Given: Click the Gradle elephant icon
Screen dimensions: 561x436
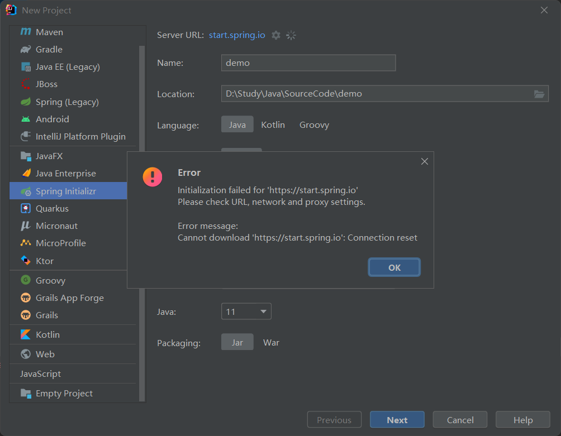Looking at the screenshot, I should 26,49.
